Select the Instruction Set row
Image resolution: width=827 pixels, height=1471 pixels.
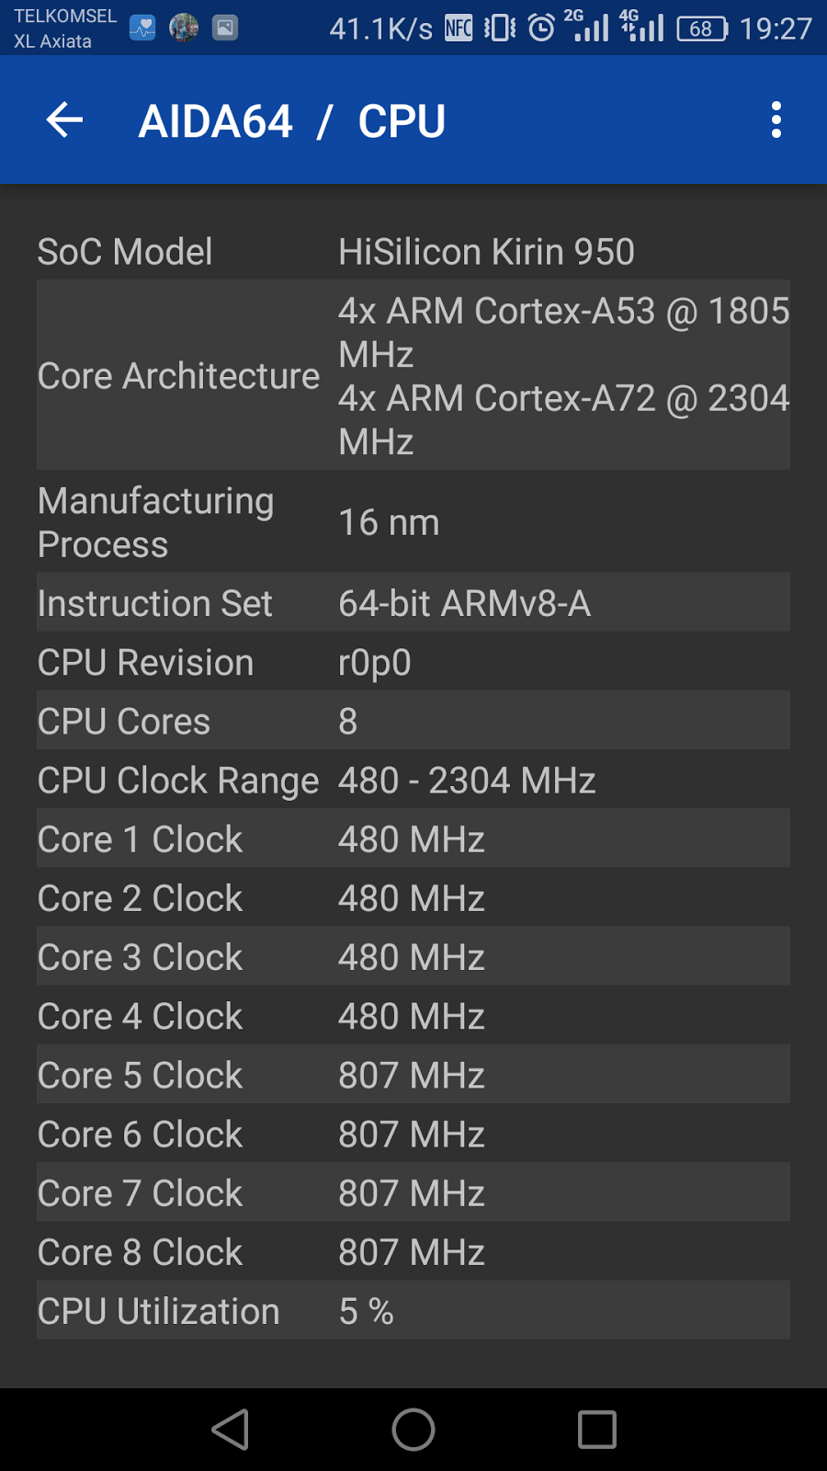click(413, 602)
